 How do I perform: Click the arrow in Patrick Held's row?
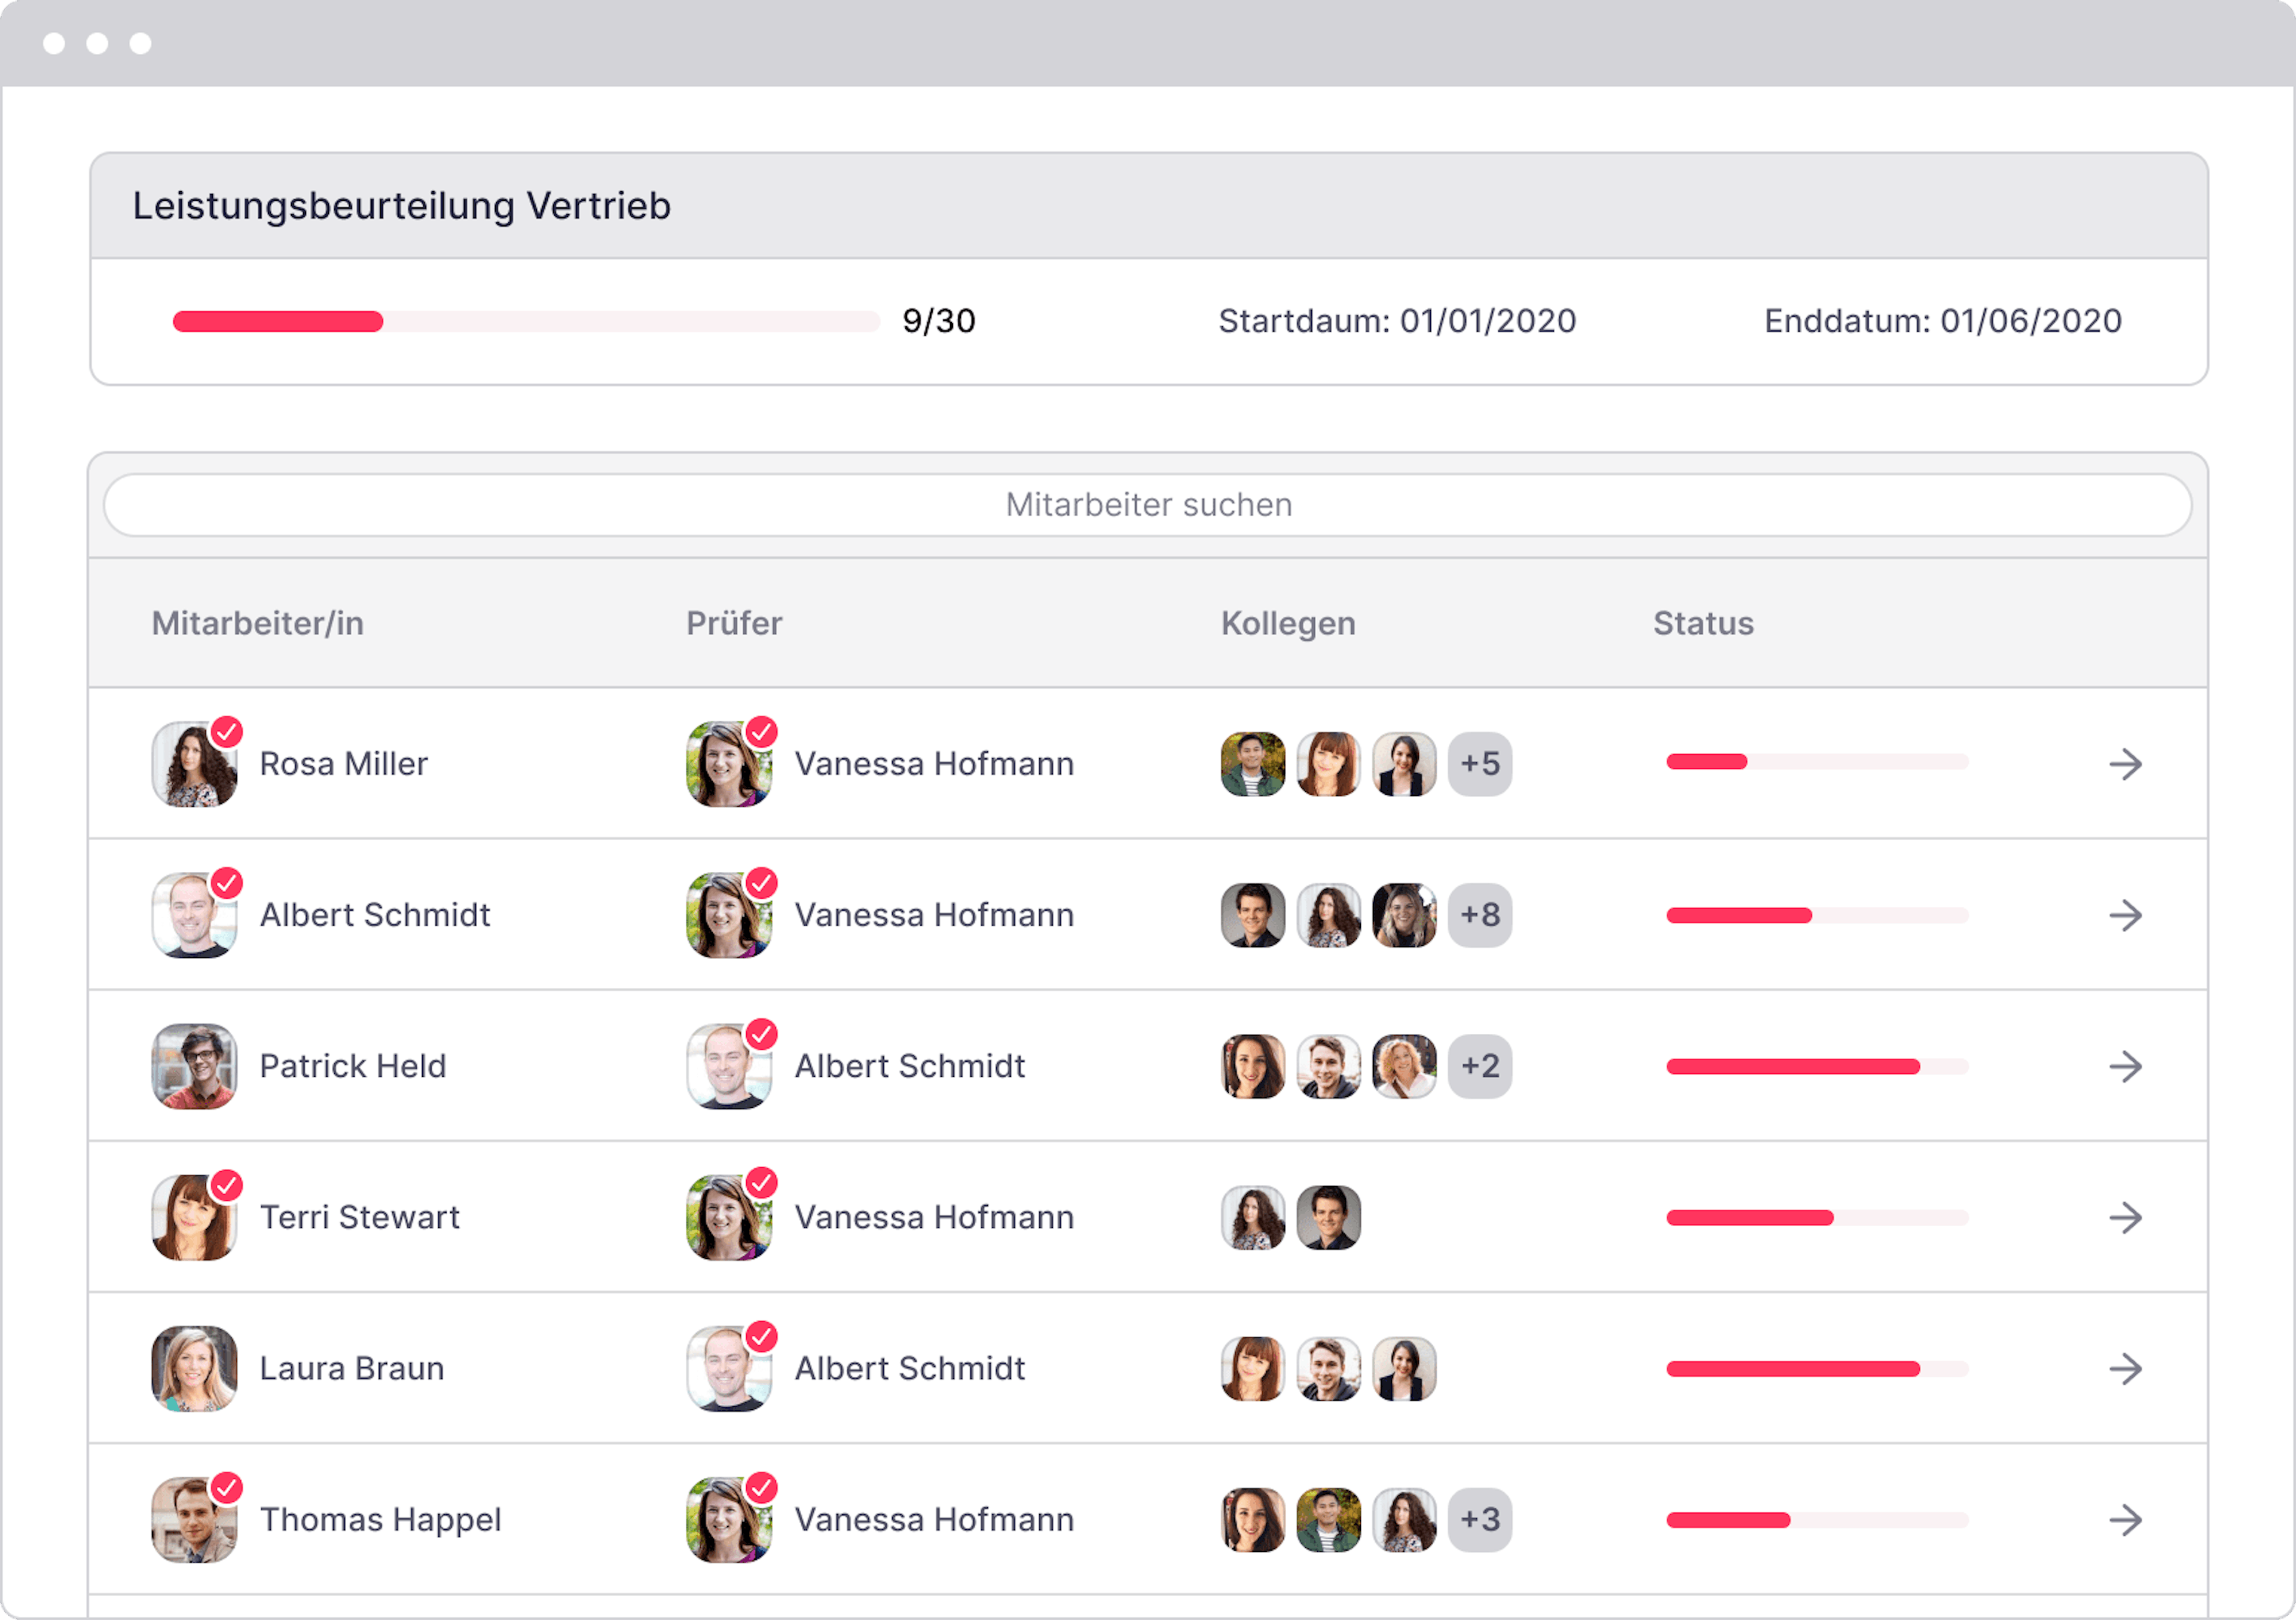point(2125,1066)
